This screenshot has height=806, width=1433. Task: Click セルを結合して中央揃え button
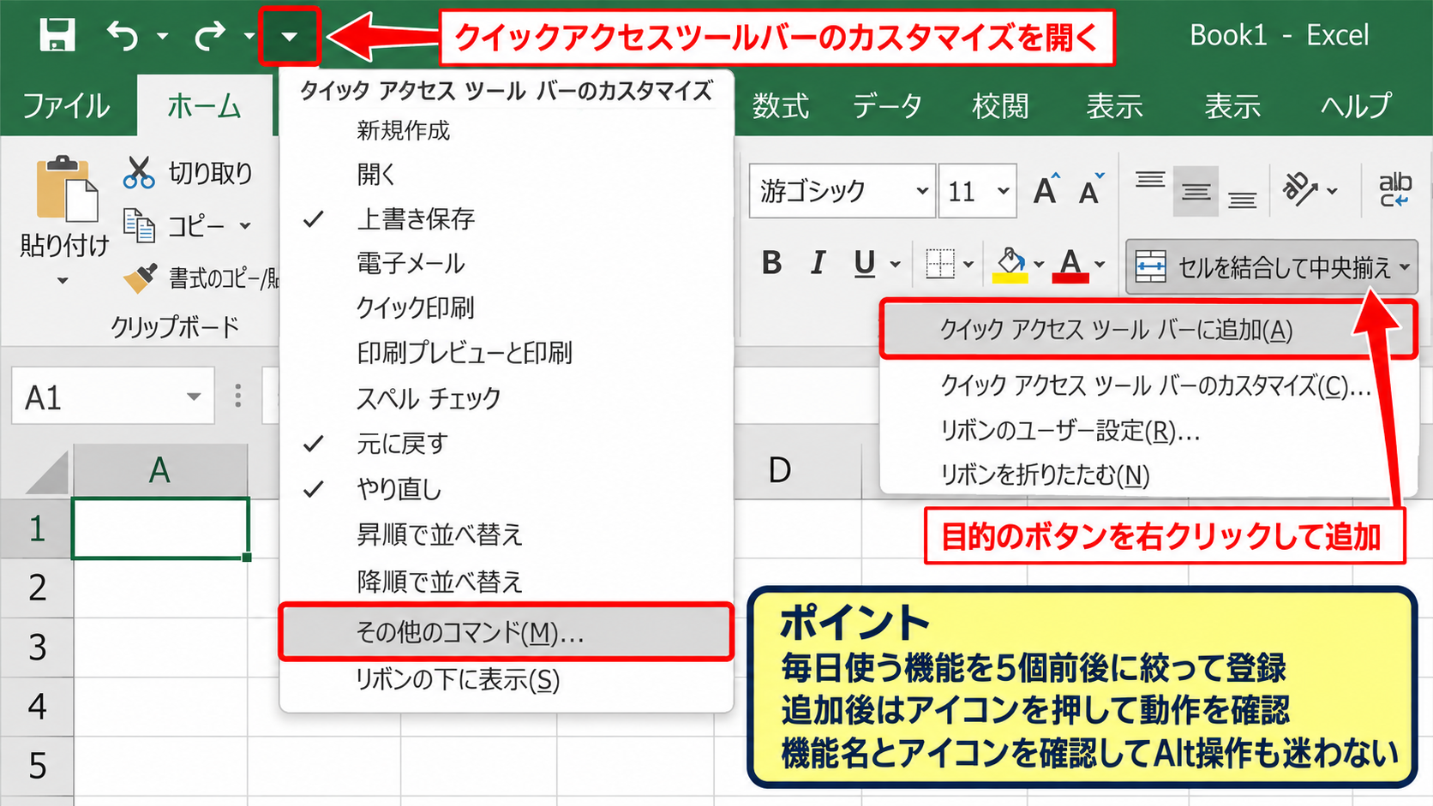point(1271,267)
